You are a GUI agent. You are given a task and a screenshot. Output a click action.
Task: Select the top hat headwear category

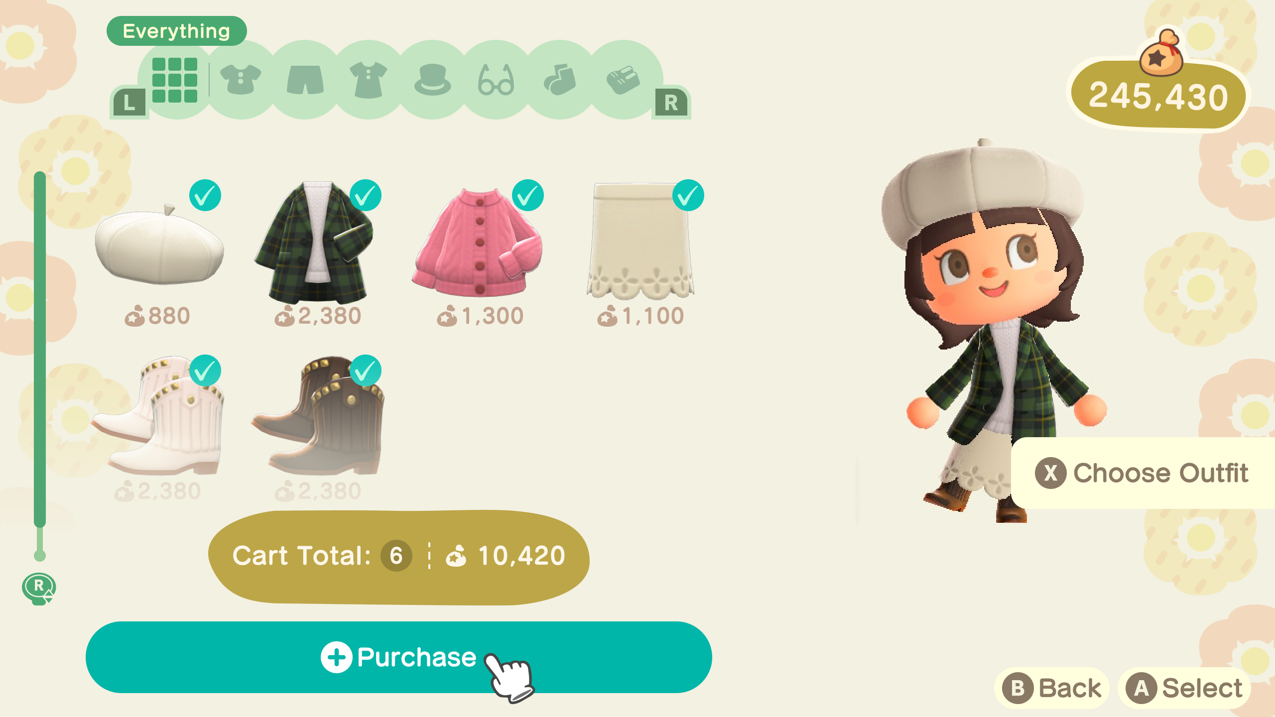(432, 80)
